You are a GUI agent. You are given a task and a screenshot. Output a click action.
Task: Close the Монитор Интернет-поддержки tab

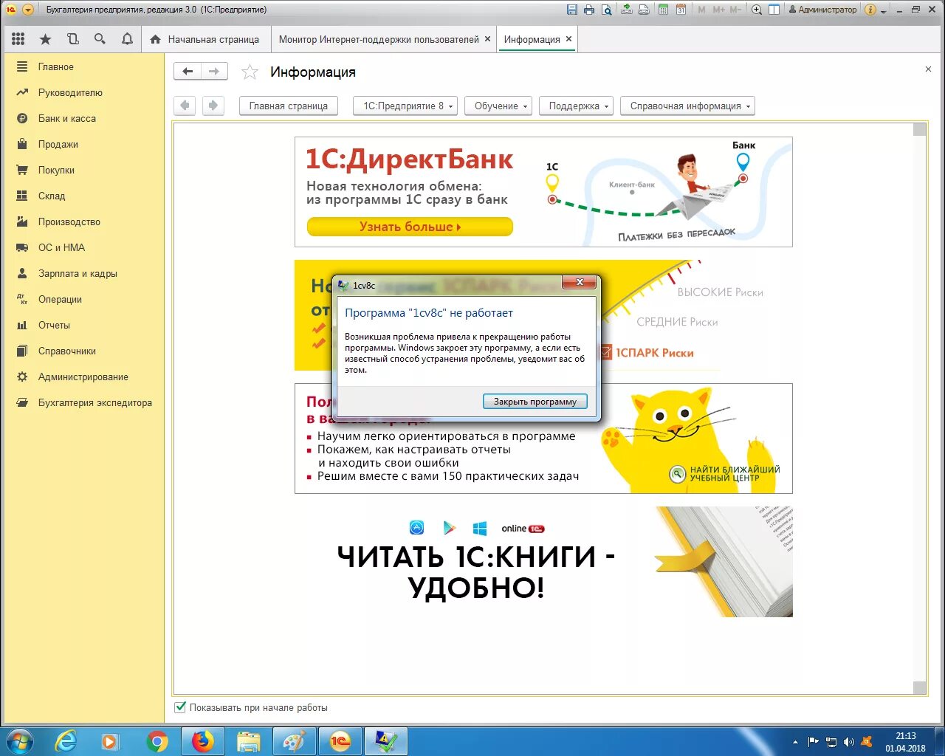point(487,39)
